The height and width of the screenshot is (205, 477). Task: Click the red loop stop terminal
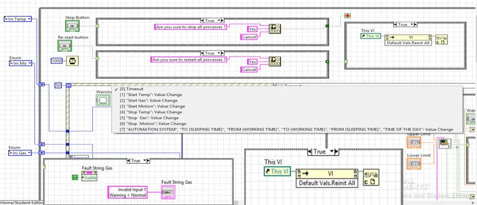pos(347,16)
